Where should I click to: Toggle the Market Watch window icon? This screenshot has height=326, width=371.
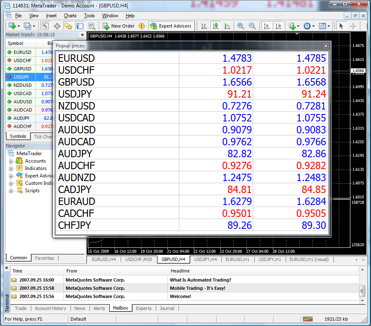coord(45,26)
